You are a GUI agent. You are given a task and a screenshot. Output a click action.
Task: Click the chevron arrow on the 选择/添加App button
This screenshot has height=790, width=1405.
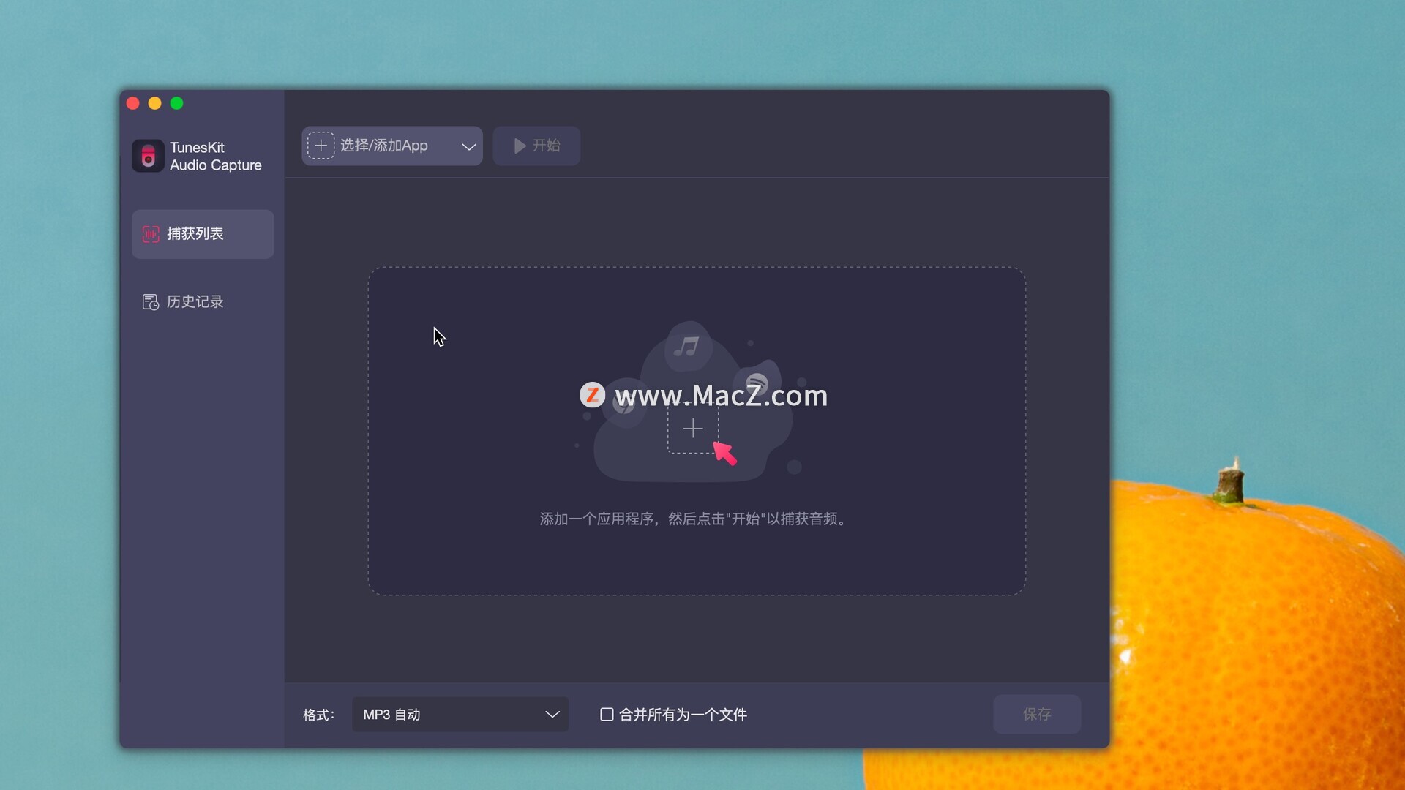point(469,146)
